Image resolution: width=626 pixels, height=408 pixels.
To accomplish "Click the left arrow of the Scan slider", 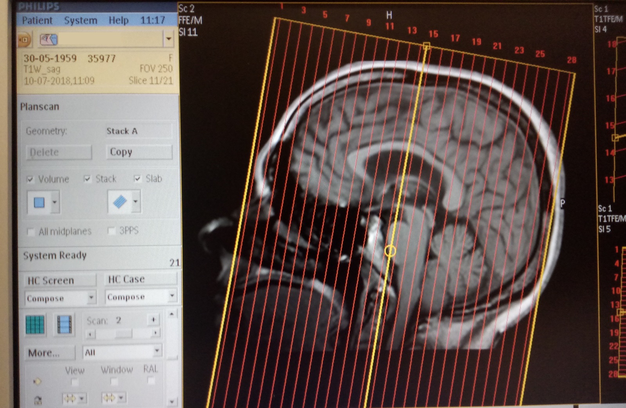I will (x=90, y=334).
